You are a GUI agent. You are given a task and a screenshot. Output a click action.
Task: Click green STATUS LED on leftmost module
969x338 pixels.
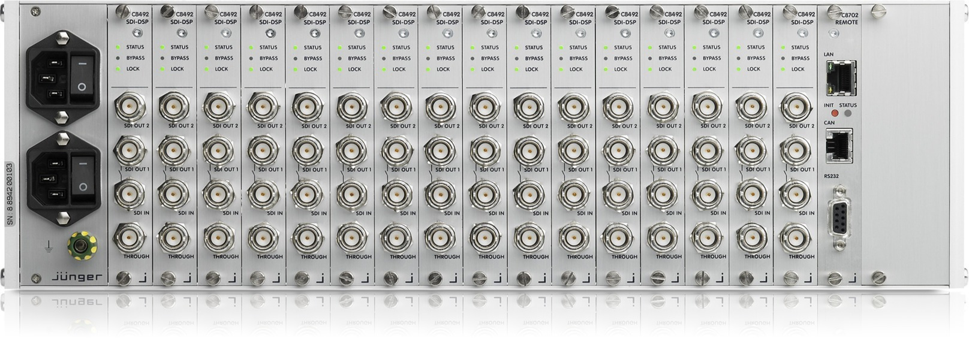tap(119, 47)
